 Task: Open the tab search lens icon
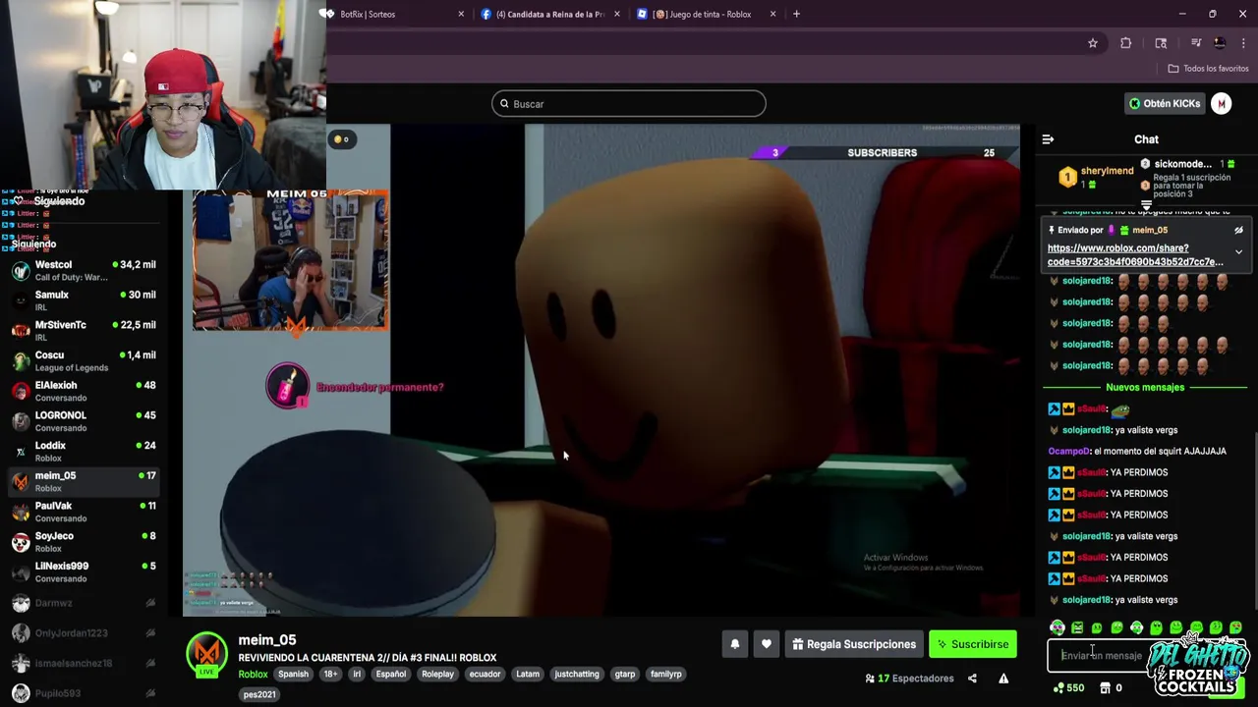(1161, 43)
